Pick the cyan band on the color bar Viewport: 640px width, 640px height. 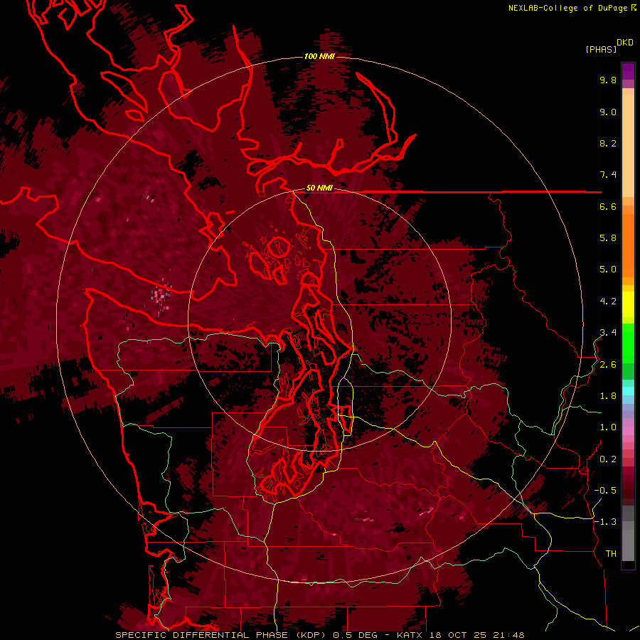(x=628, y=391)
